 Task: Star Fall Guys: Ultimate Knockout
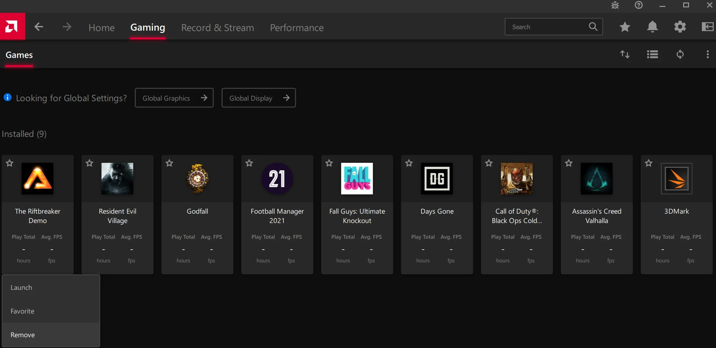tap(329, 163)
